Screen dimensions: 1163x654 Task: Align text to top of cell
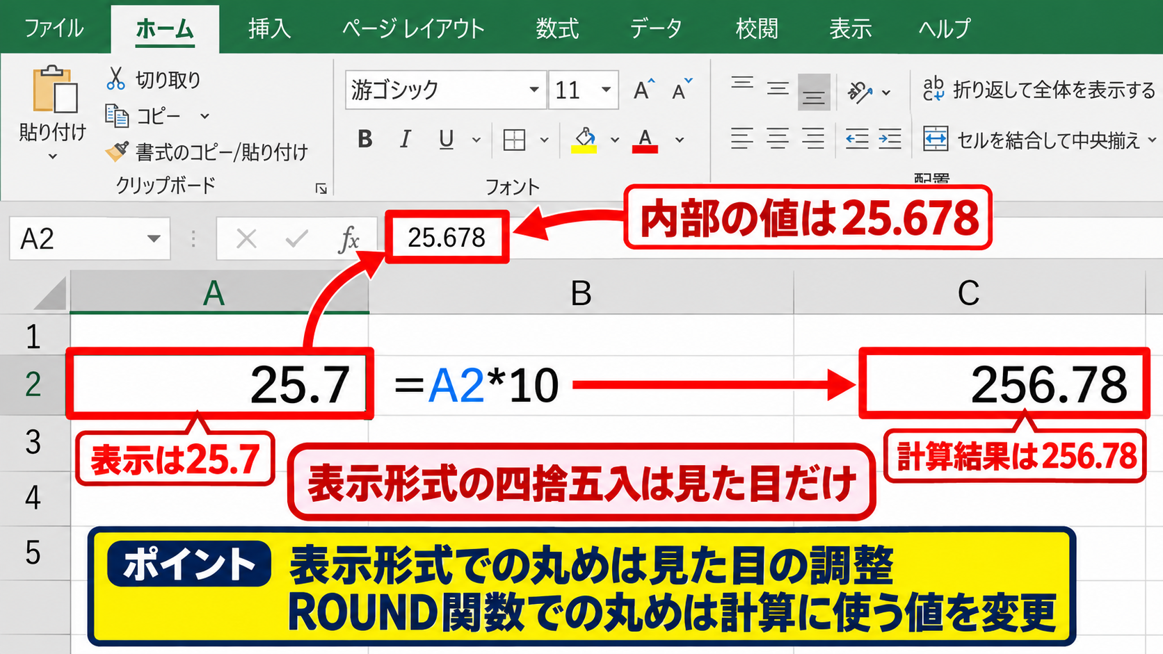coord(742,84)
